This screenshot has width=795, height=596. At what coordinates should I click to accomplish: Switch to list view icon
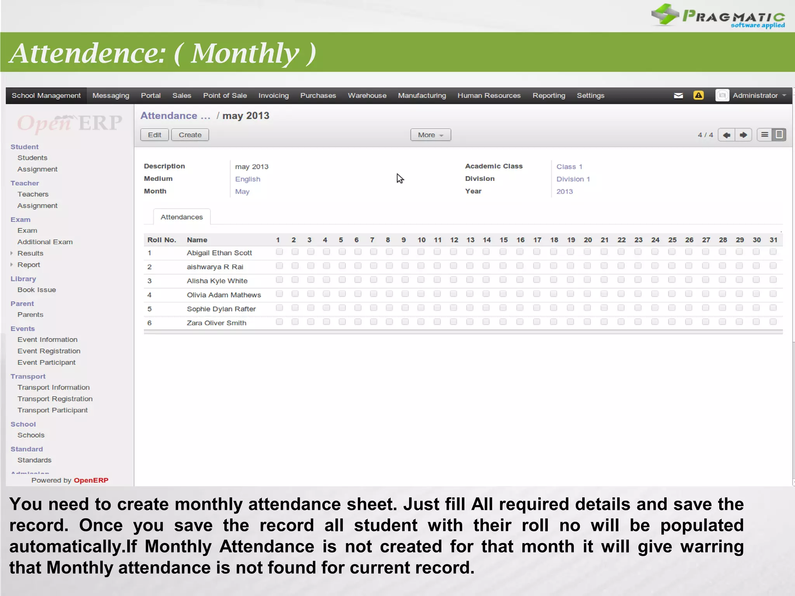[x=764, y=135]
